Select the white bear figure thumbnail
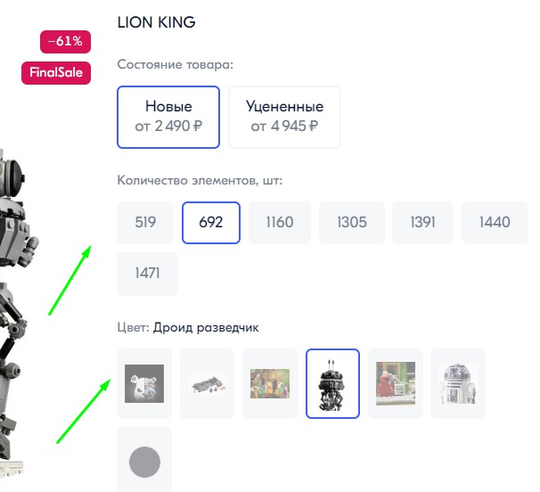Viewport: 540px width, 492px height. pos(143,383)
